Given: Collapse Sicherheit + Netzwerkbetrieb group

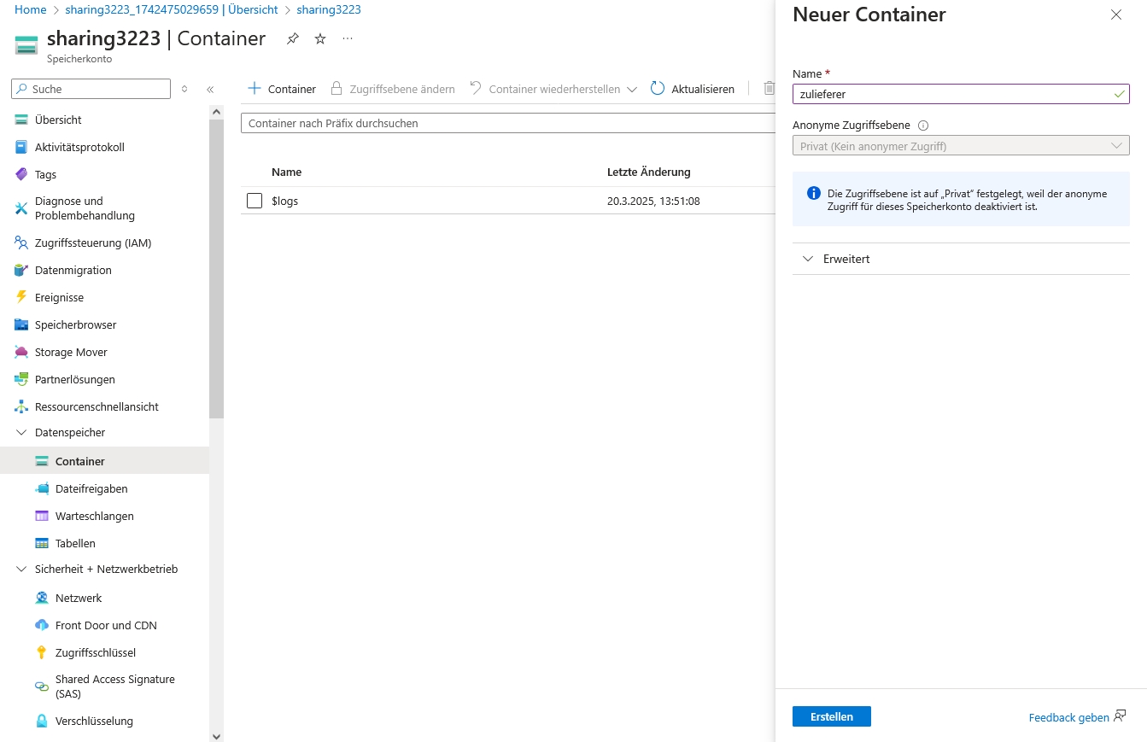Looking at the screenshot, I should point(21,570).
